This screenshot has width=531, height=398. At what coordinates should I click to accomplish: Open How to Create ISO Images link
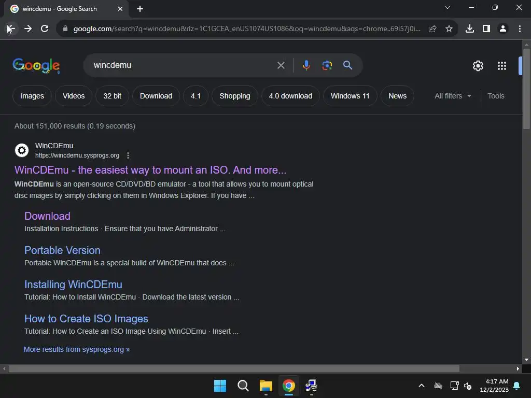86,319
